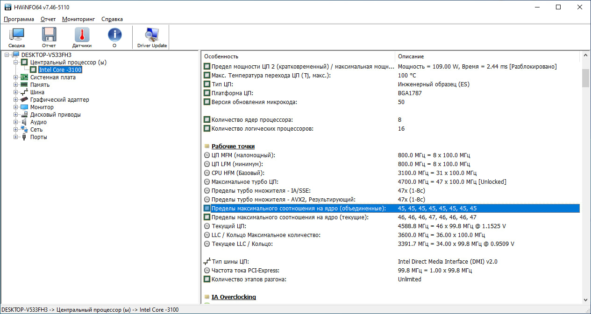The width and height of the screenshot is (591, 314).
Task: Select Аудио in the device tree
Action: pos(38,122)
